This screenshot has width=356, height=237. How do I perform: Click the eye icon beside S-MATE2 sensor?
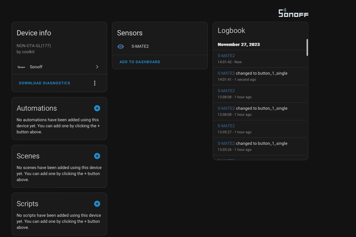pyautogui.click(x=121, y=47)
